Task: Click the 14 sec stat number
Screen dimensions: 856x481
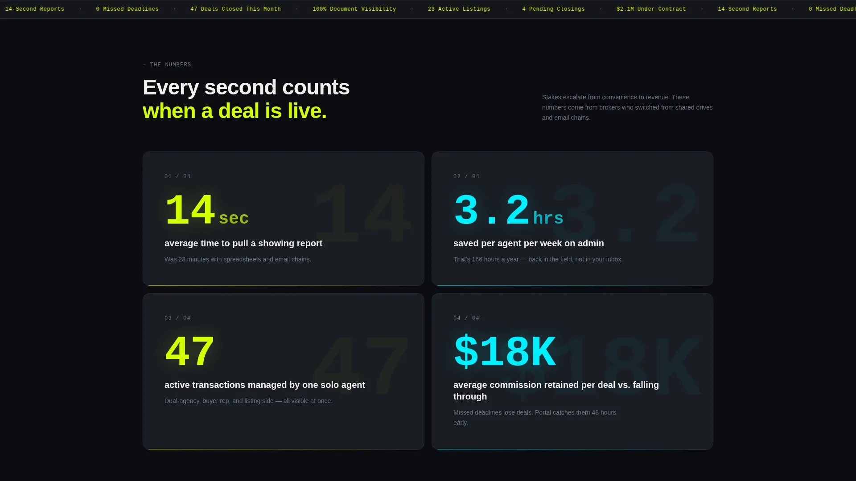Action: pos(206,211)
